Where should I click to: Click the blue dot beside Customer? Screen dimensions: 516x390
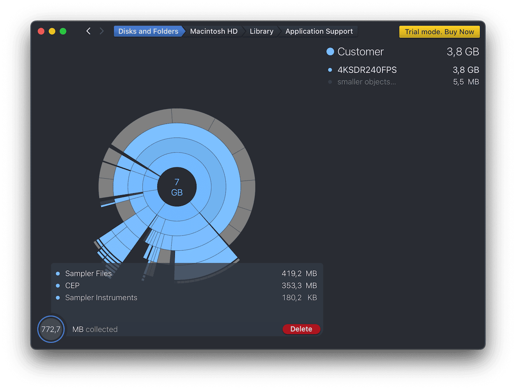click(330, 52)
